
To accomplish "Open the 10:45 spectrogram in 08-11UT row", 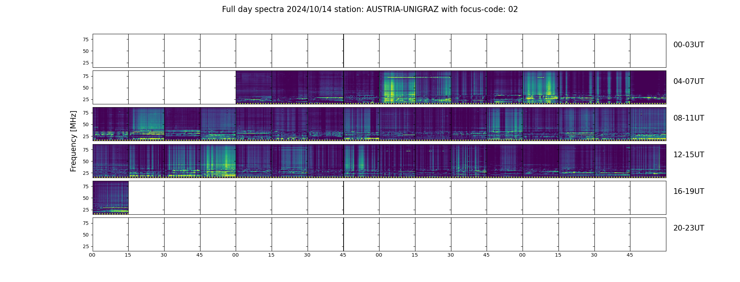I will click(505, 124).
